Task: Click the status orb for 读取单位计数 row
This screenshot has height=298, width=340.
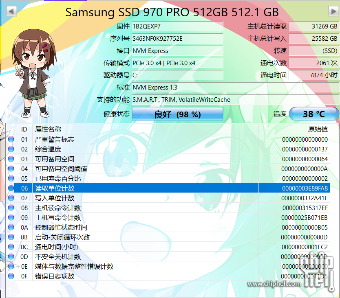Action: tap(11, 188)
